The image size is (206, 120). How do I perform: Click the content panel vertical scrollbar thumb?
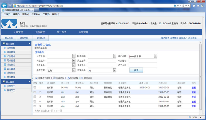(201, 77)
